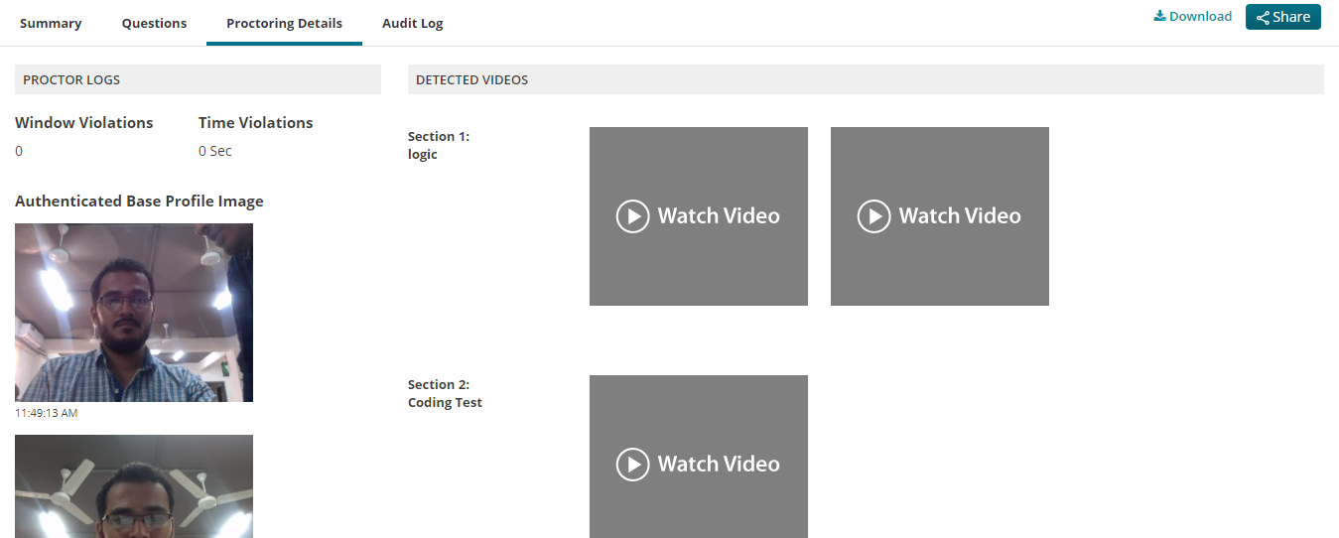Click the Window Violations label

[84, 123]
